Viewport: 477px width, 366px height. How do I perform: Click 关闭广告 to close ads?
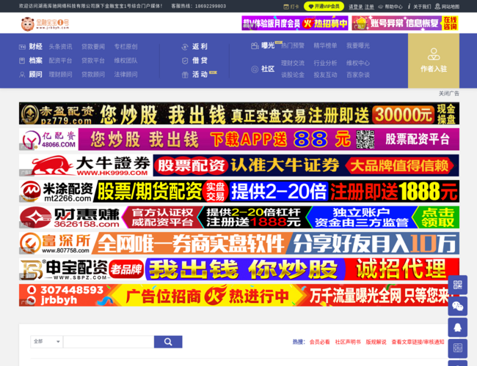point(448,94)
